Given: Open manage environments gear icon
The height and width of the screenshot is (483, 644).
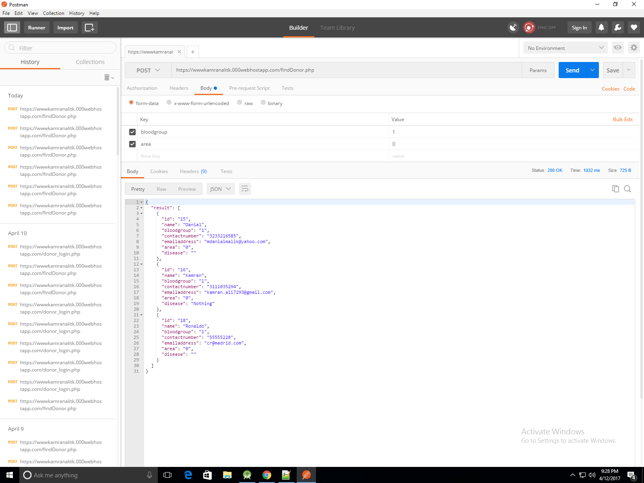Looking at the screenshot, I should tap(634, 47).
